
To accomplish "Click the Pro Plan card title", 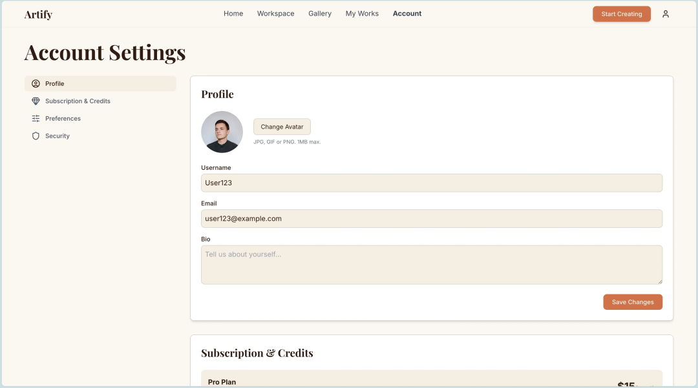I will [x=222, y=382].
